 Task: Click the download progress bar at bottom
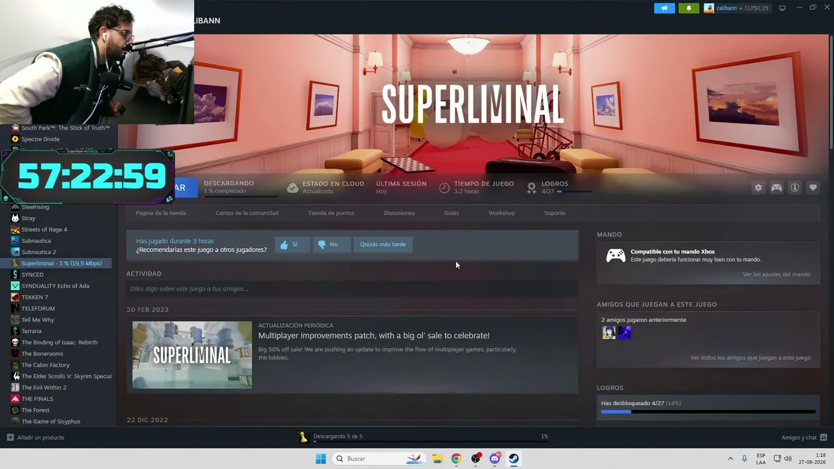pos(431,442)
